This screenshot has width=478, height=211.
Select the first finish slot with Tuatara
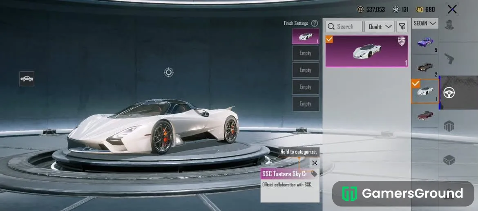(x=306, y=37)
